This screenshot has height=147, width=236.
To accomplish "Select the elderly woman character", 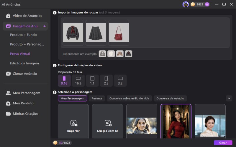I will [142, 121].
